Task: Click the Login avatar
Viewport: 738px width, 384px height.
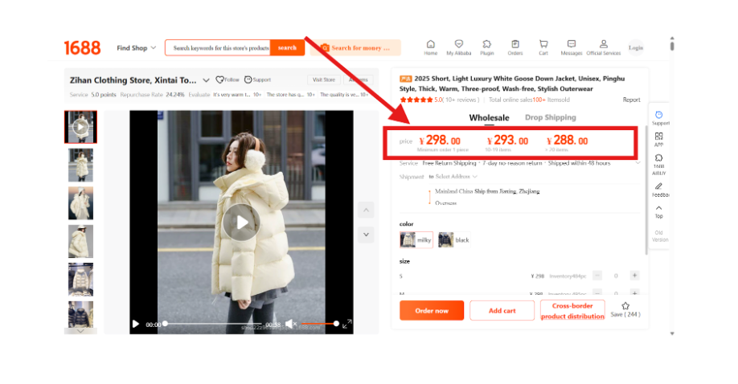Action: point(636,47)
